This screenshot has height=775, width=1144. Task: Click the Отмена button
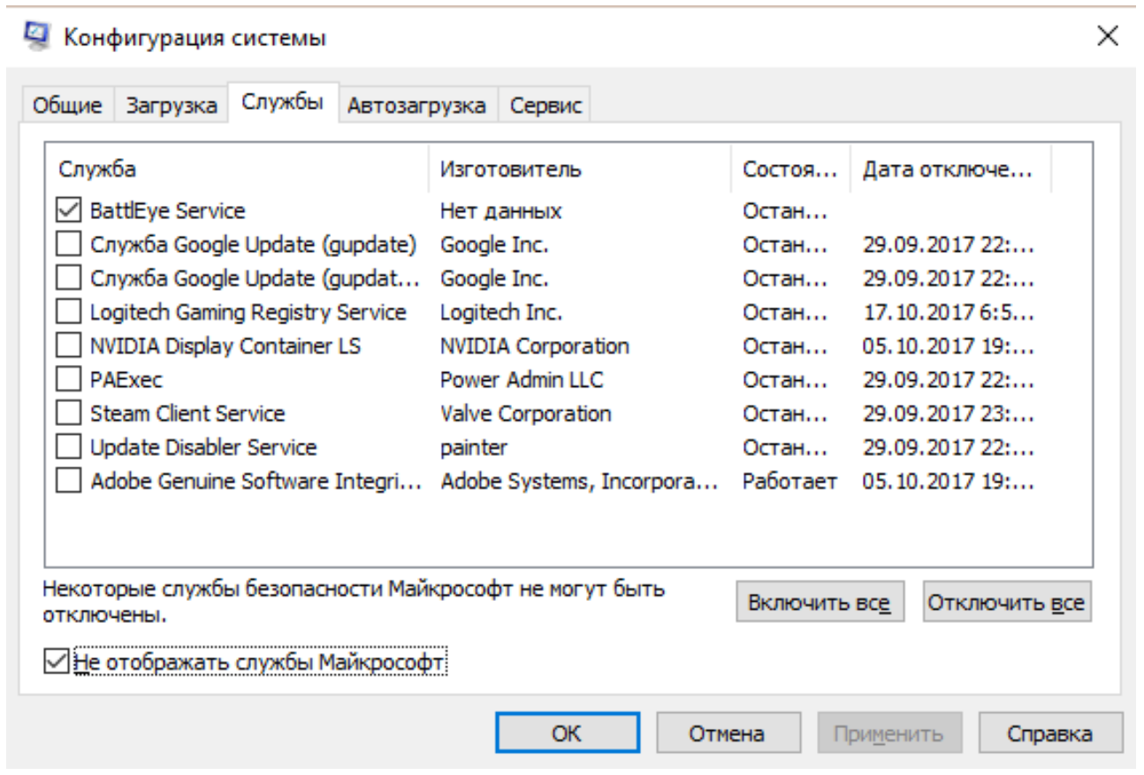728,733
